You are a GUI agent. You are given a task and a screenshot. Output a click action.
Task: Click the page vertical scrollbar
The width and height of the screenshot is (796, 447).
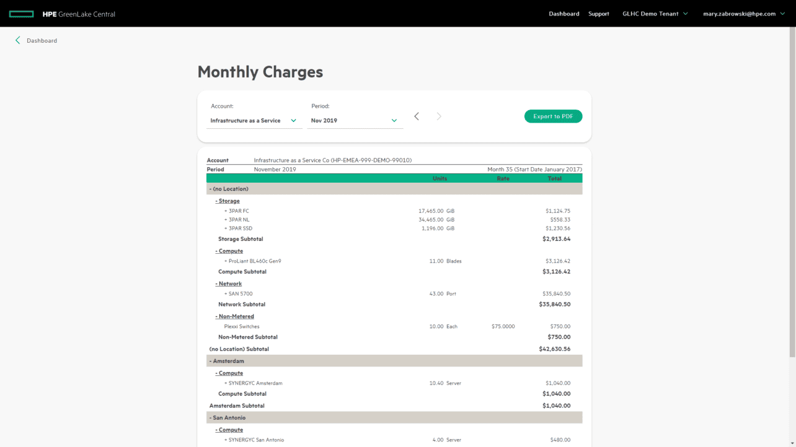792,192
